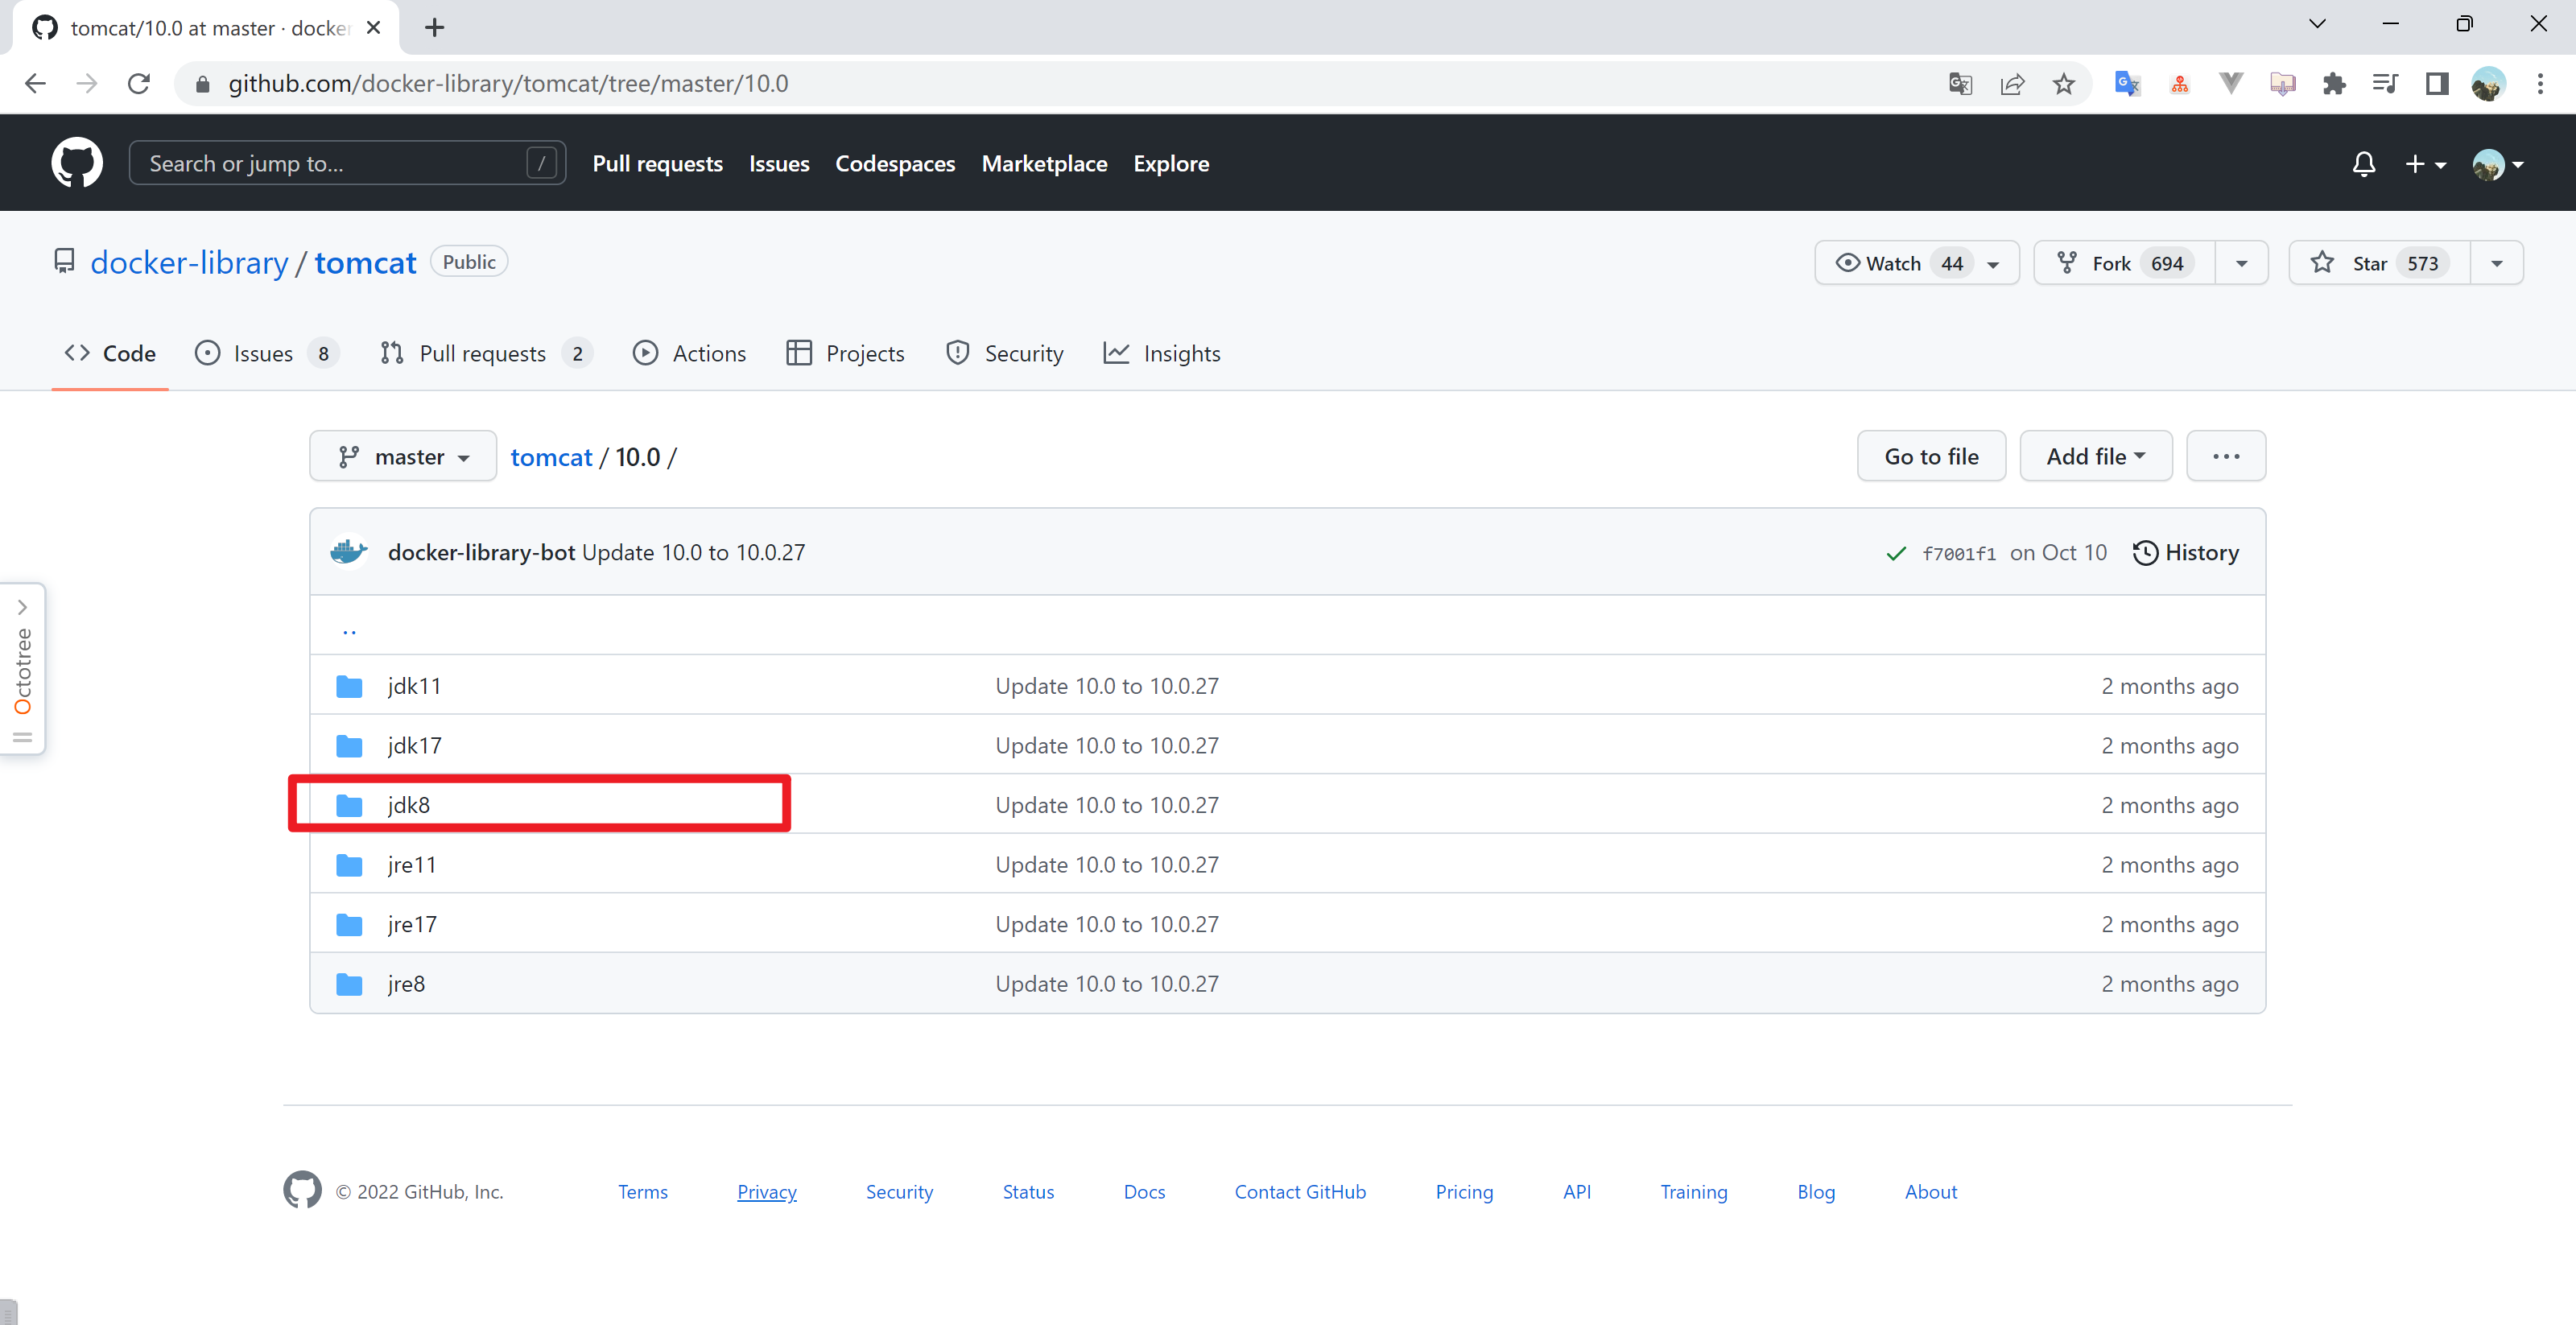Open the three-dots more options button
Screen dimensions: 2576x1325
coord(2225,456)
